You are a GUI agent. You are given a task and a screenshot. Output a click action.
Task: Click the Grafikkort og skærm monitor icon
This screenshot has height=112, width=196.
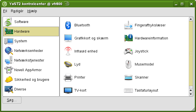[x=68, y=38]
